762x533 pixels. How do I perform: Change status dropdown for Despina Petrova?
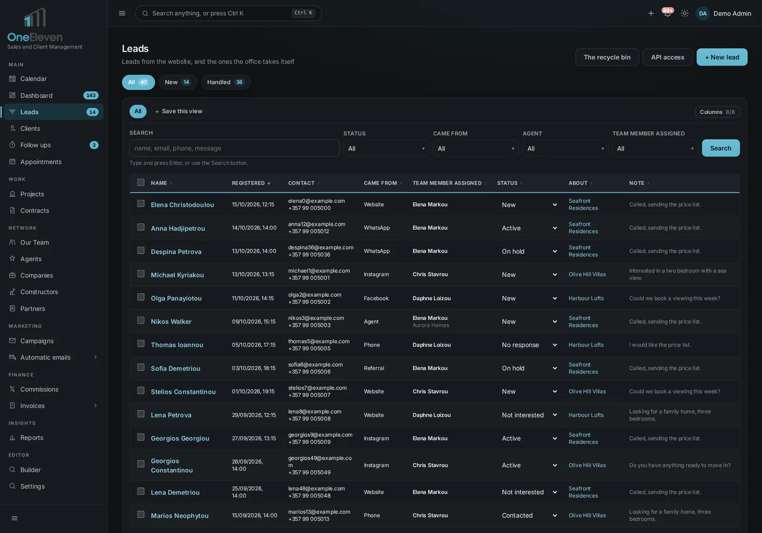click(x=529, y=251)
